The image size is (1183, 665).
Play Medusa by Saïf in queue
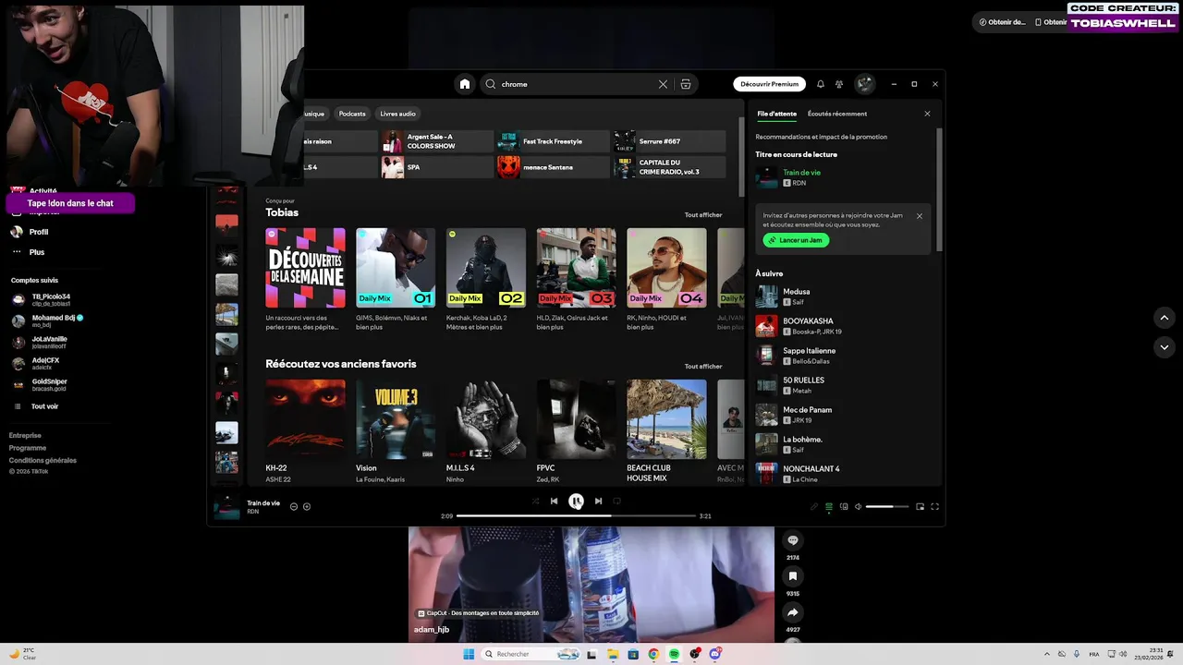coord(843,296)
